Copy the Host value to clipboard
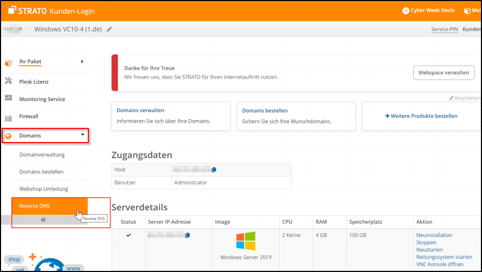The height and width of the screenshot is (272, 482). 214,169
